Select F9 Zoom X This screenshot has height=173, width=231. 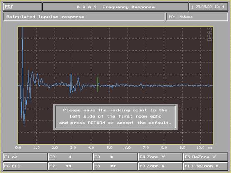161,166
